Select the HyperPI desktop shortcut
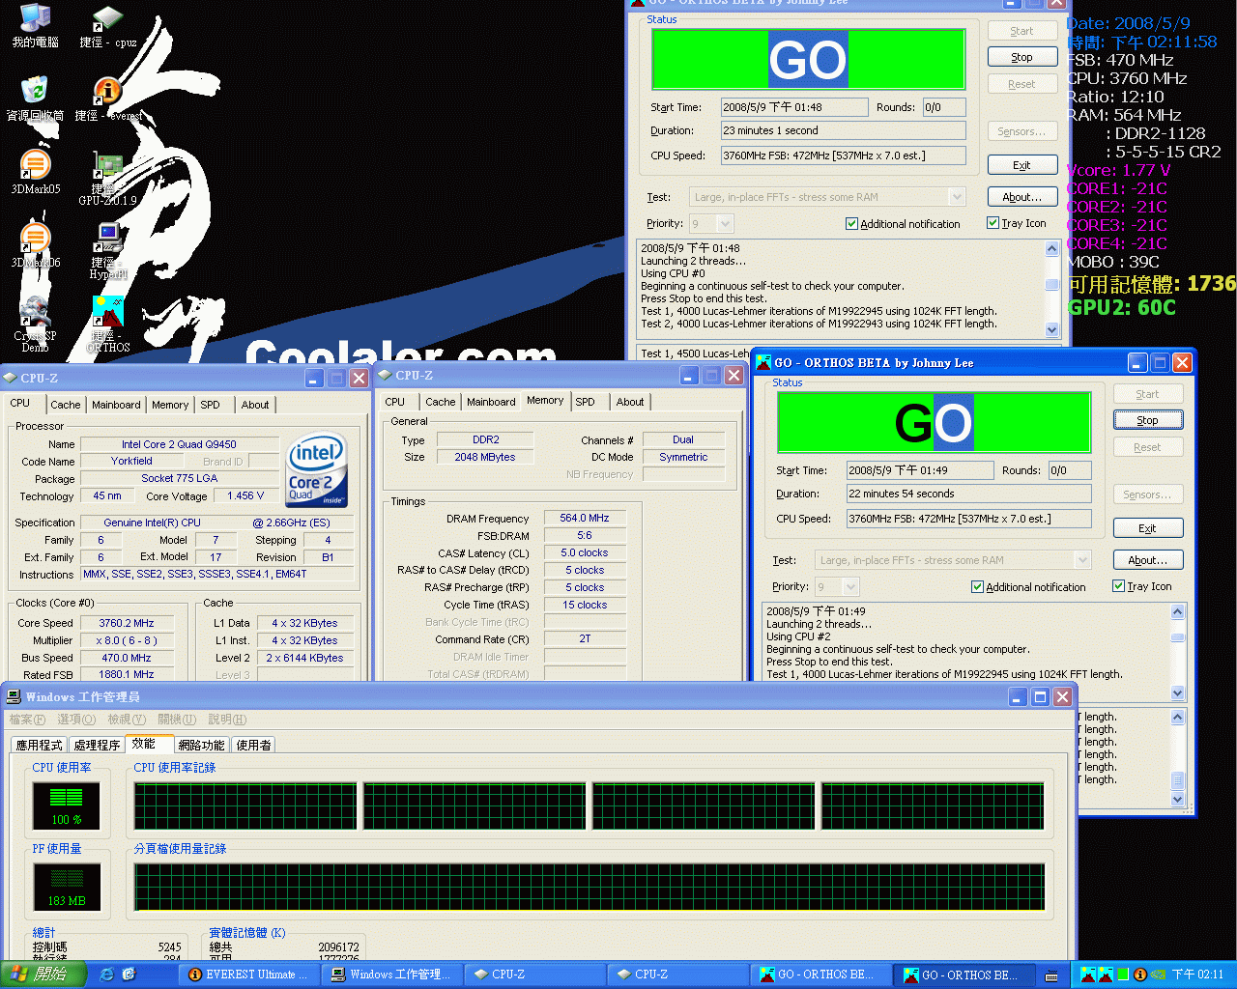The image size is (1237, 989). click(108, 251)
